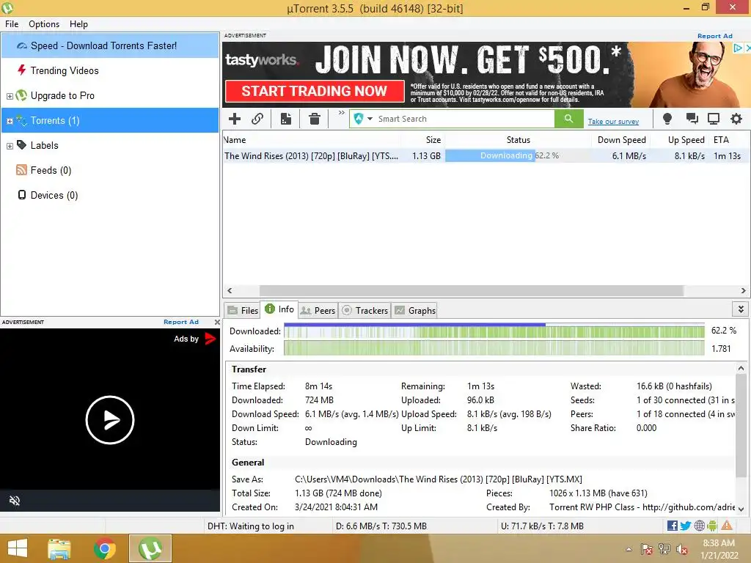Click DHT: Waiting to log in status
The width and height of the screenshot is (751, 563).
251,526
